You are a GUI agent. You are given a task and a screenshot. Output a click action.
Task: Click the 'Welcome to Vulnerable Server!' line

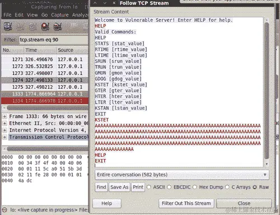tap(164, 20)
